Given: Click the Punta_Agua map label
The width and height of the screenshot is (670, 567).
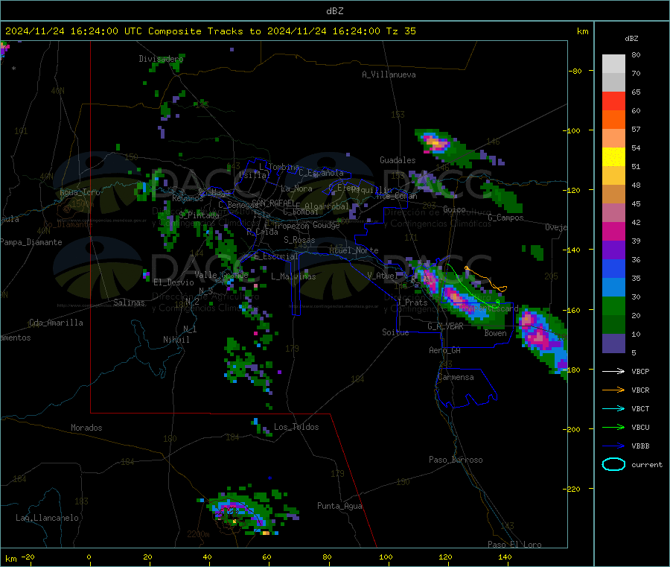Looking at the screenshot, I should pos(339,506).
